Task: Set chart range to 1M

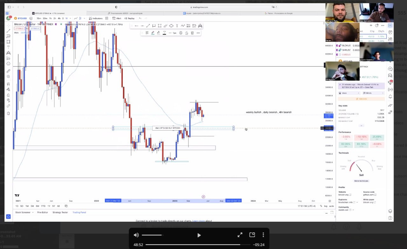Action: click(x=27, y=206)
